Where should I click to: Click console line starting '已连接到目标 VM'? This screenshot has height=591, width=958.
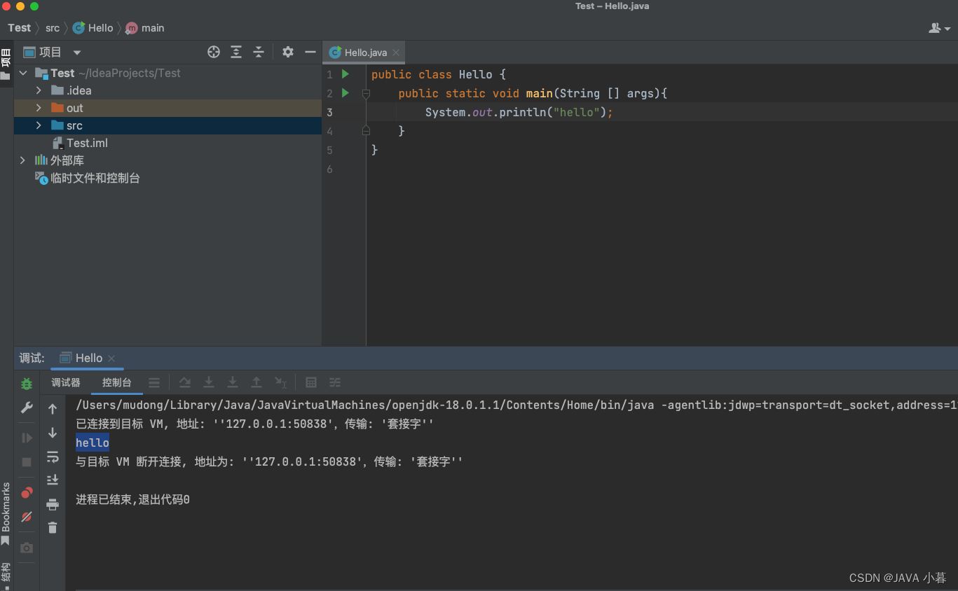click(x=254, y=424)
